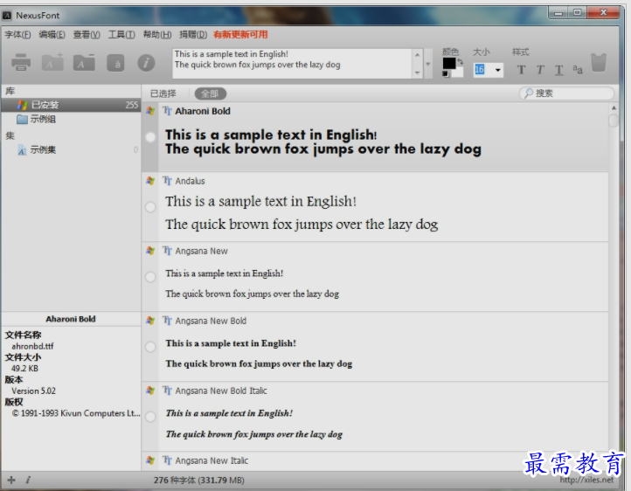This screenshot has height=491, width=631.
Task: Select the Angsana New Bold Italic radio circle
Action: [x=150, y=417]
